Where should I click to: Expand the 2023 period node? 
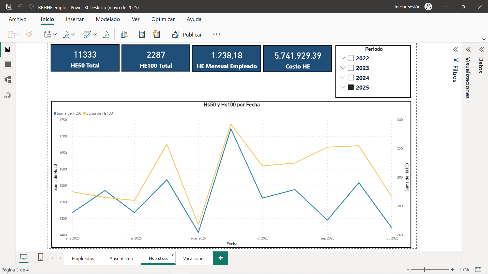pyautogui.click(x=343, y=68)
